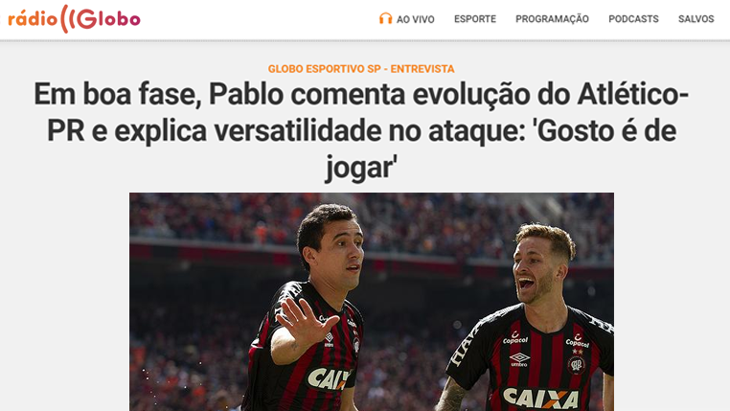Open the PROGRAMAÇÃO menu item
This screenshot has width=730, height=411.
point(552,19)
